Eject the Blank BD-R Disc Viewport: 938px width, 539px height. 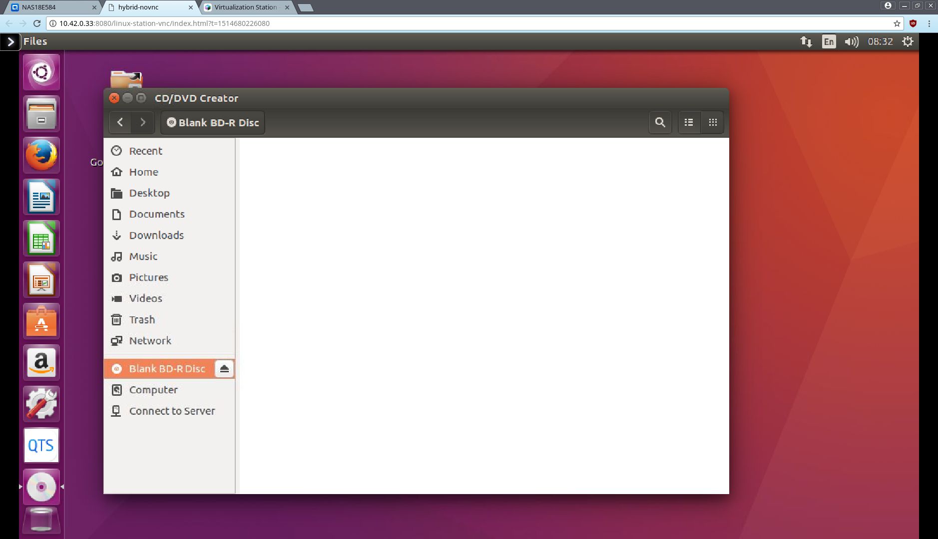coord(224,369)
